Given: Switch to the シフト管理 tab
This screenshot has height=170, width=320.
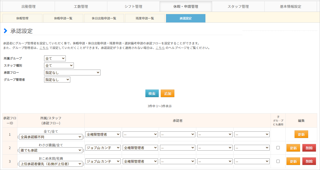Looking at the screenshot, I should (x=133, y=7).
